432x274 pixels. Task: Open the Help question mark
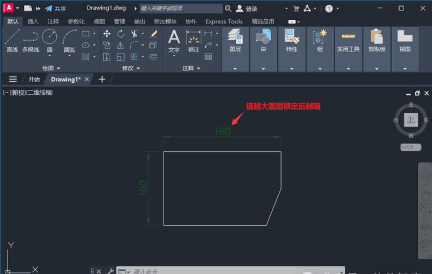coord(329,9)
